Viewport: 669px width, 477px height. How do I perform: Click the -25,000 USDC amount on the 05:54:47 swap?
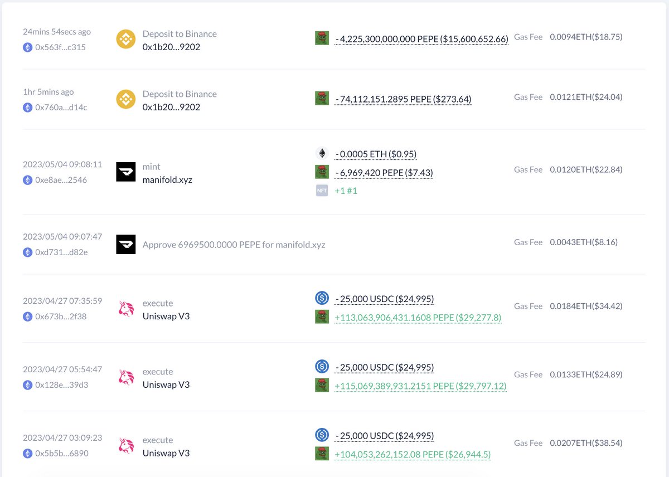tap(385, 367)
